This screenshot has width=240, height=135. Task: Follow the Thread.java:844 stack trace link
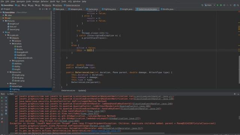pyautogui.click(x=69, y=121)
